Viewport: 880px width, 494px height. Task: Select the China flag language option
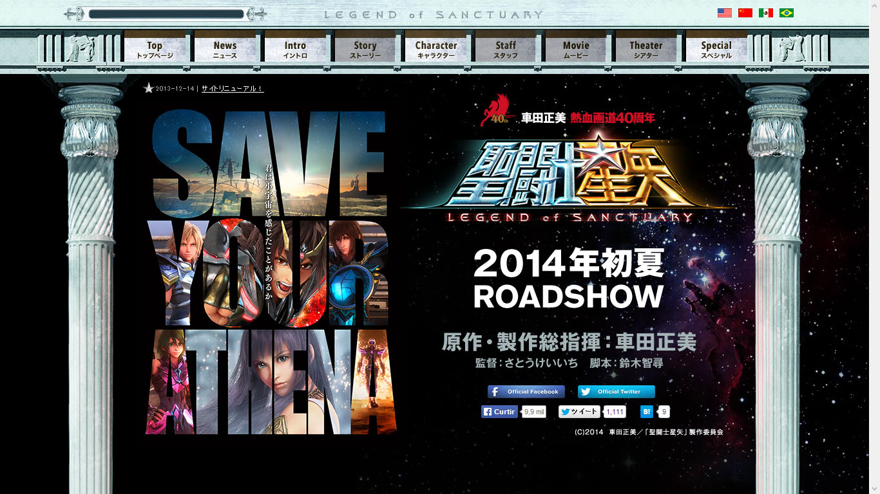tap(745, 13)
